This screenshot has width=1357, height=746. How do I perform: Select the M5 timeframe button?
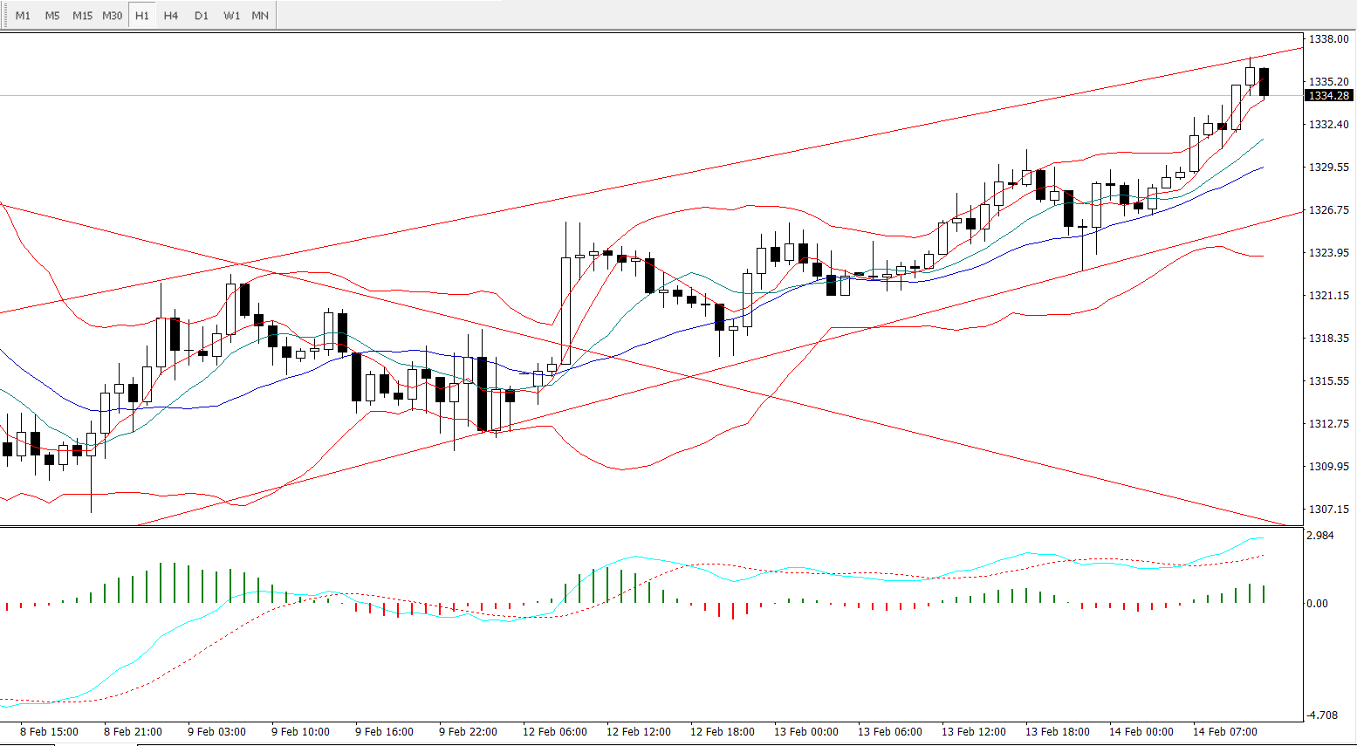(52, 16)
